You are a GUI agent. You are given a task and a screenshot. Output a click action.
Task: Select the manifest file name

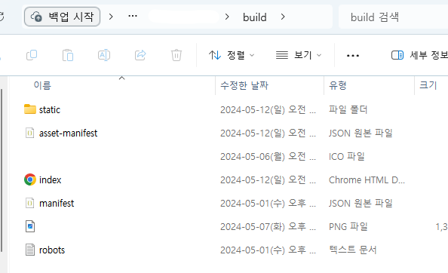pyautogui.click(x=57, y=204)
